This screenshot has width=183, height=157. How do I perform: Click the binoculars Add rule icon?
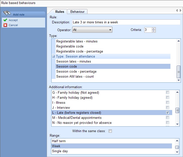click(x=7, y=13)
